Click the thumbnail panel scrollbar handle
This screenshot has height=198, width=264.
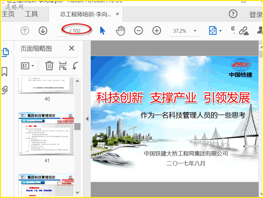click(78, 126)
